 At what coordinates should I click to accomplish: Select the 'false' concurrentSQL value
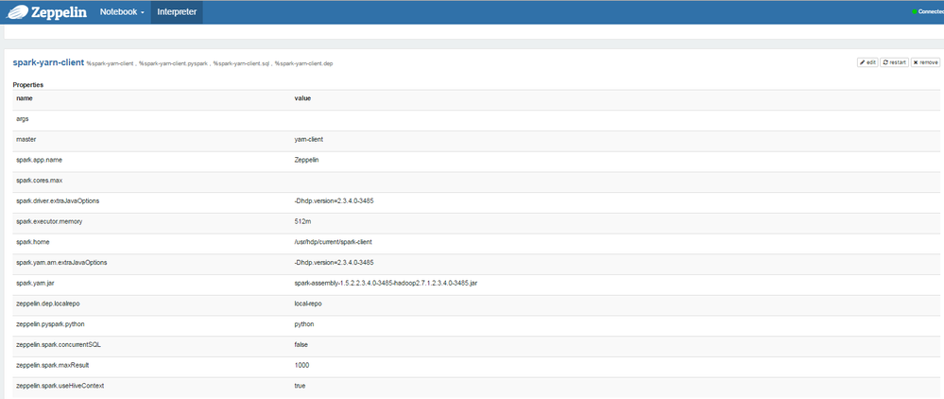click(x=301, y=345)
